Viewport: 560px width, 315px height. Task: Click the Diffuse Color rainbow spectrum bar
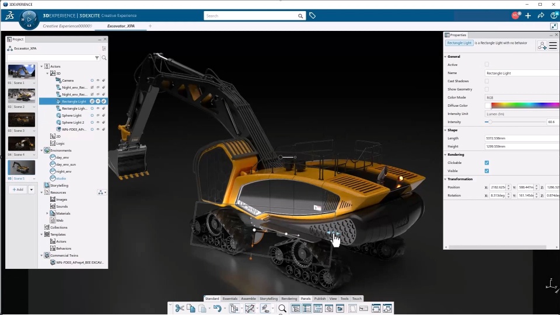(x=526, y=106)
